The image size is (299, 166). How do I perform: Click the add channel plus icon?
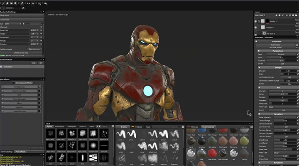pyautogui.click(x=41, y=27)
